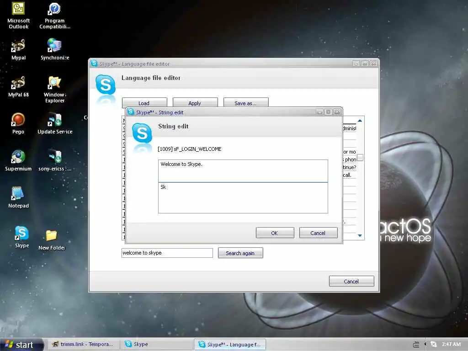This screenshot has width=468, height=351.
Task: Cancel the Language file editor window
Action: [x=351, y=281]
